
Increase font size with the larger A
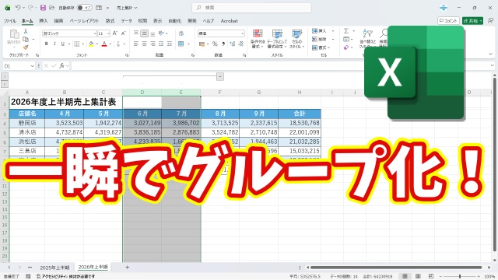click(x=115, y=33)
